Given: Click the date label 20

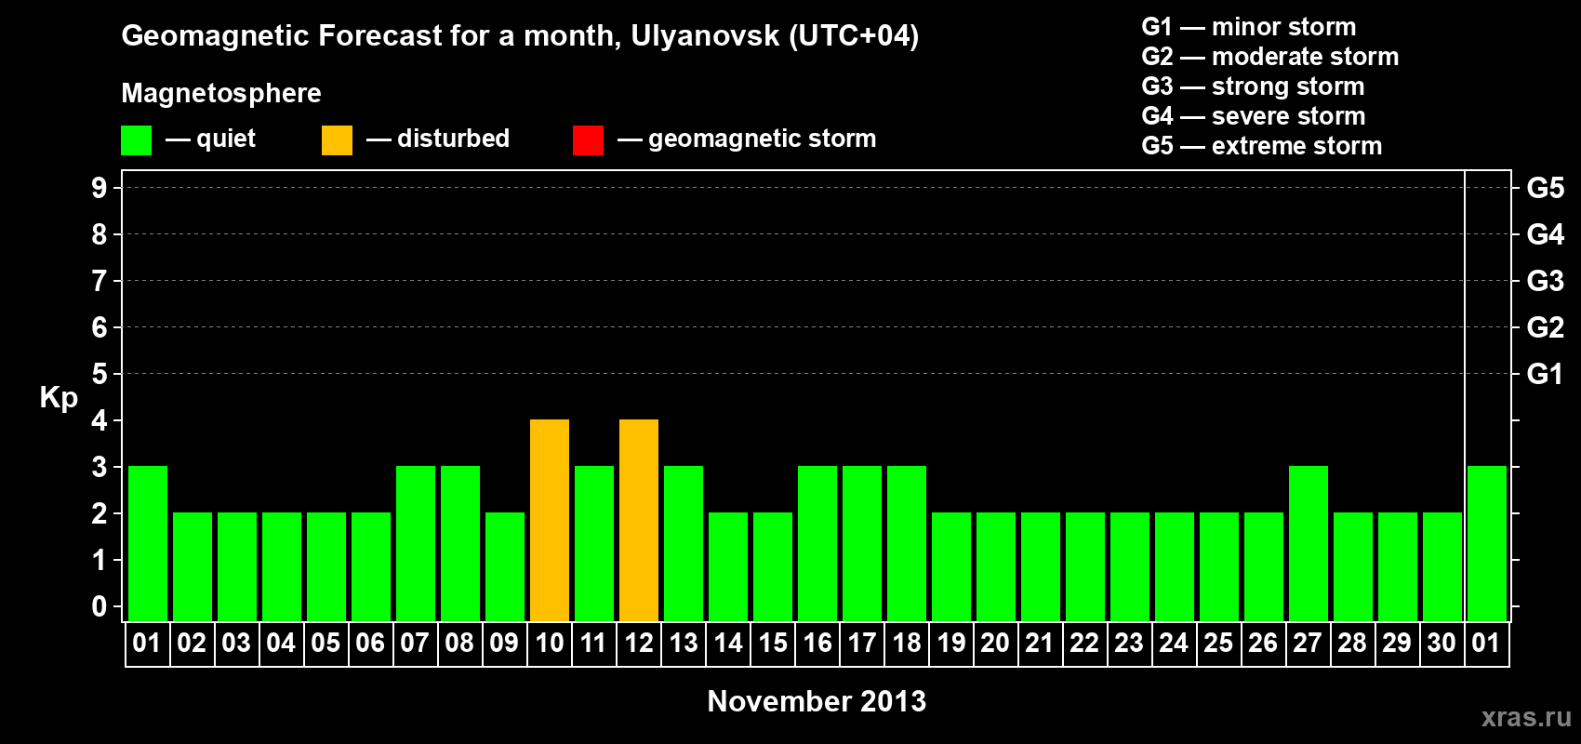Looking at the screenshot, I should (x=995, y=643).
